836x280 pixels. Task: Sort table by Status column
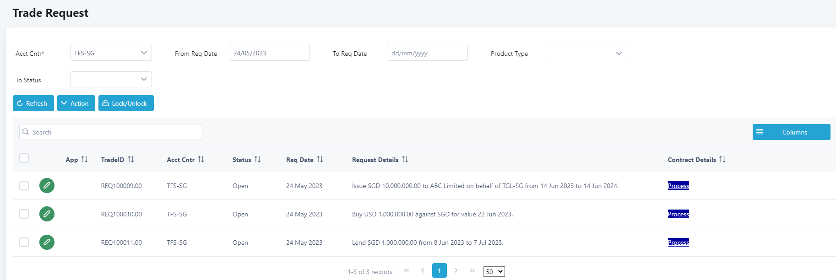coord(257,160)
